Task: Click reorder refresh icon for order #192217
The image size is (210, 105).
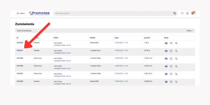Action: [171, 51]
